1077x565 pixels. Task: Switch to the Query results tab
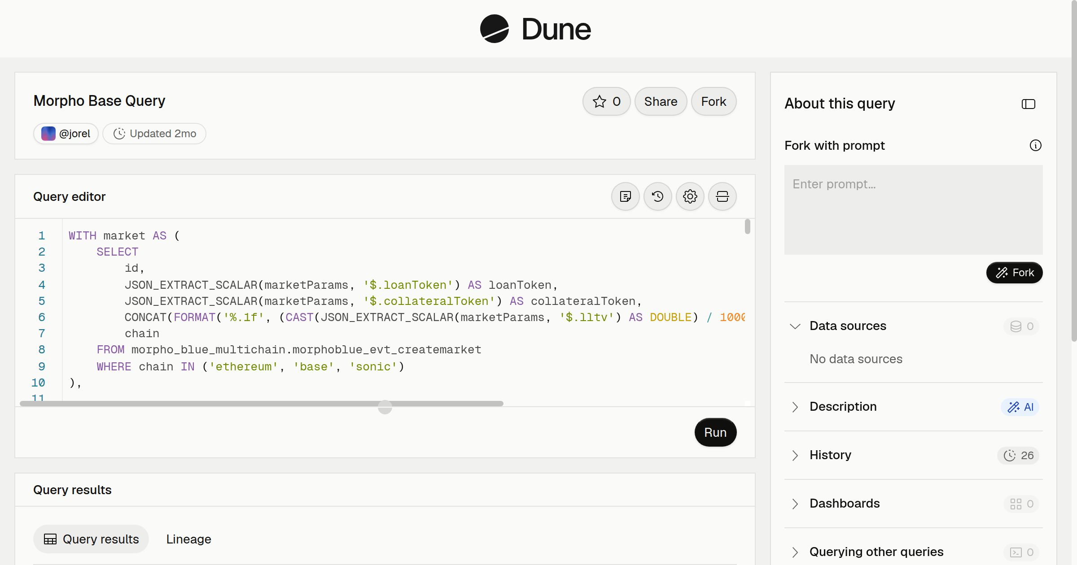click(x=91, y=539)
